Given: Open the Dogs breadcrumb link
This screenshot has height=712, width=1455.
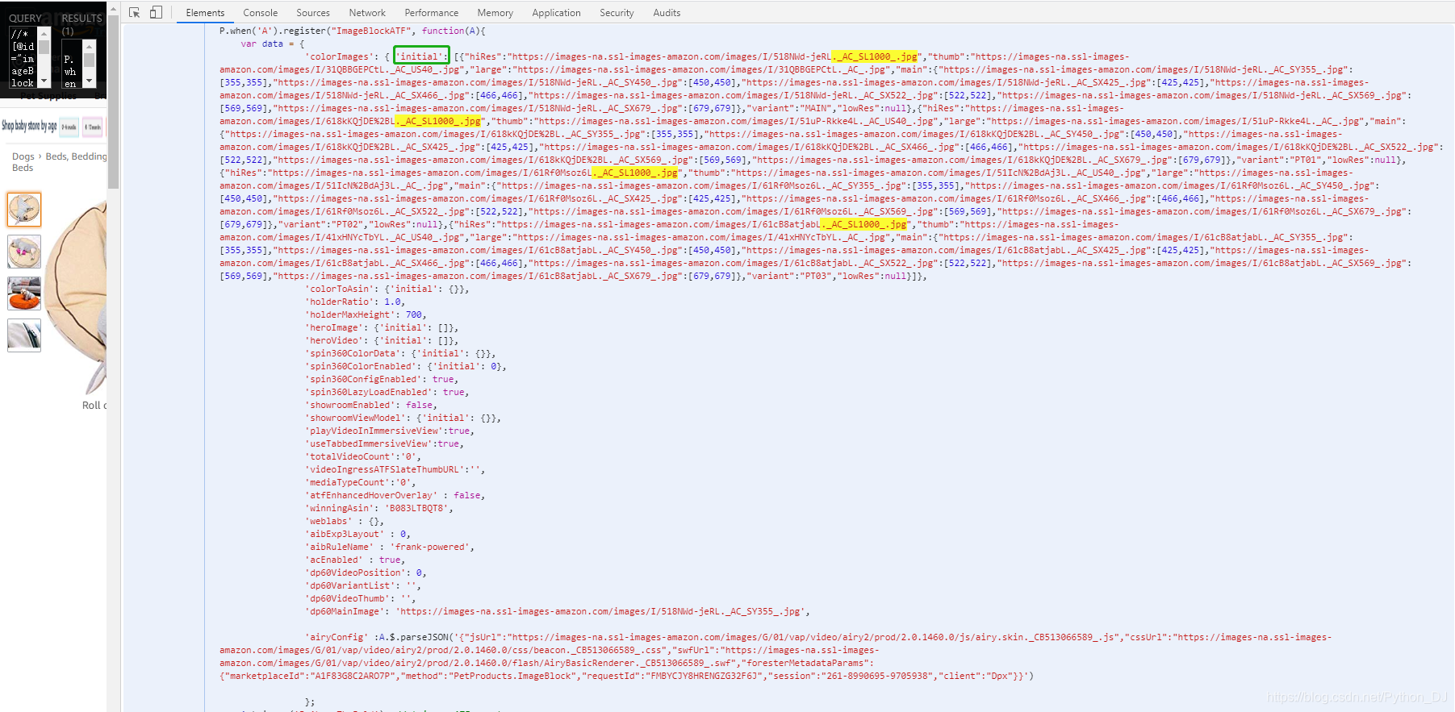Looking at the screenshot, I should point(23,156).
